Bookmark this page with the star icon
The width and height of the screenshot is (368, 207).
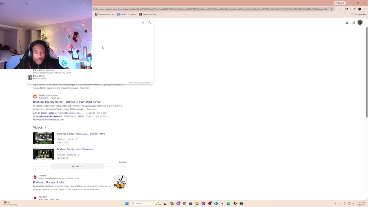click(x=332, y=9)
